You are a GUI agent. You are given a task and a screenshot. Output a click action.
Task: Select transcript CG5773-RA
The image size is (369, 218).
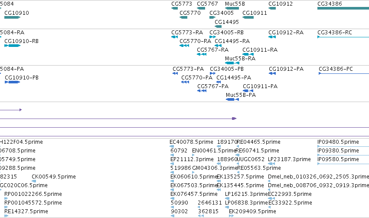coord(174,37)
